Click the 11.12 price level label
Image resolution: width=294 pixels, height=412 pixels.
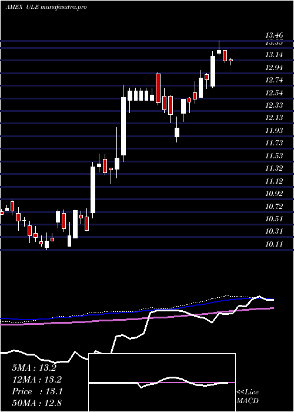click(274, 181)
